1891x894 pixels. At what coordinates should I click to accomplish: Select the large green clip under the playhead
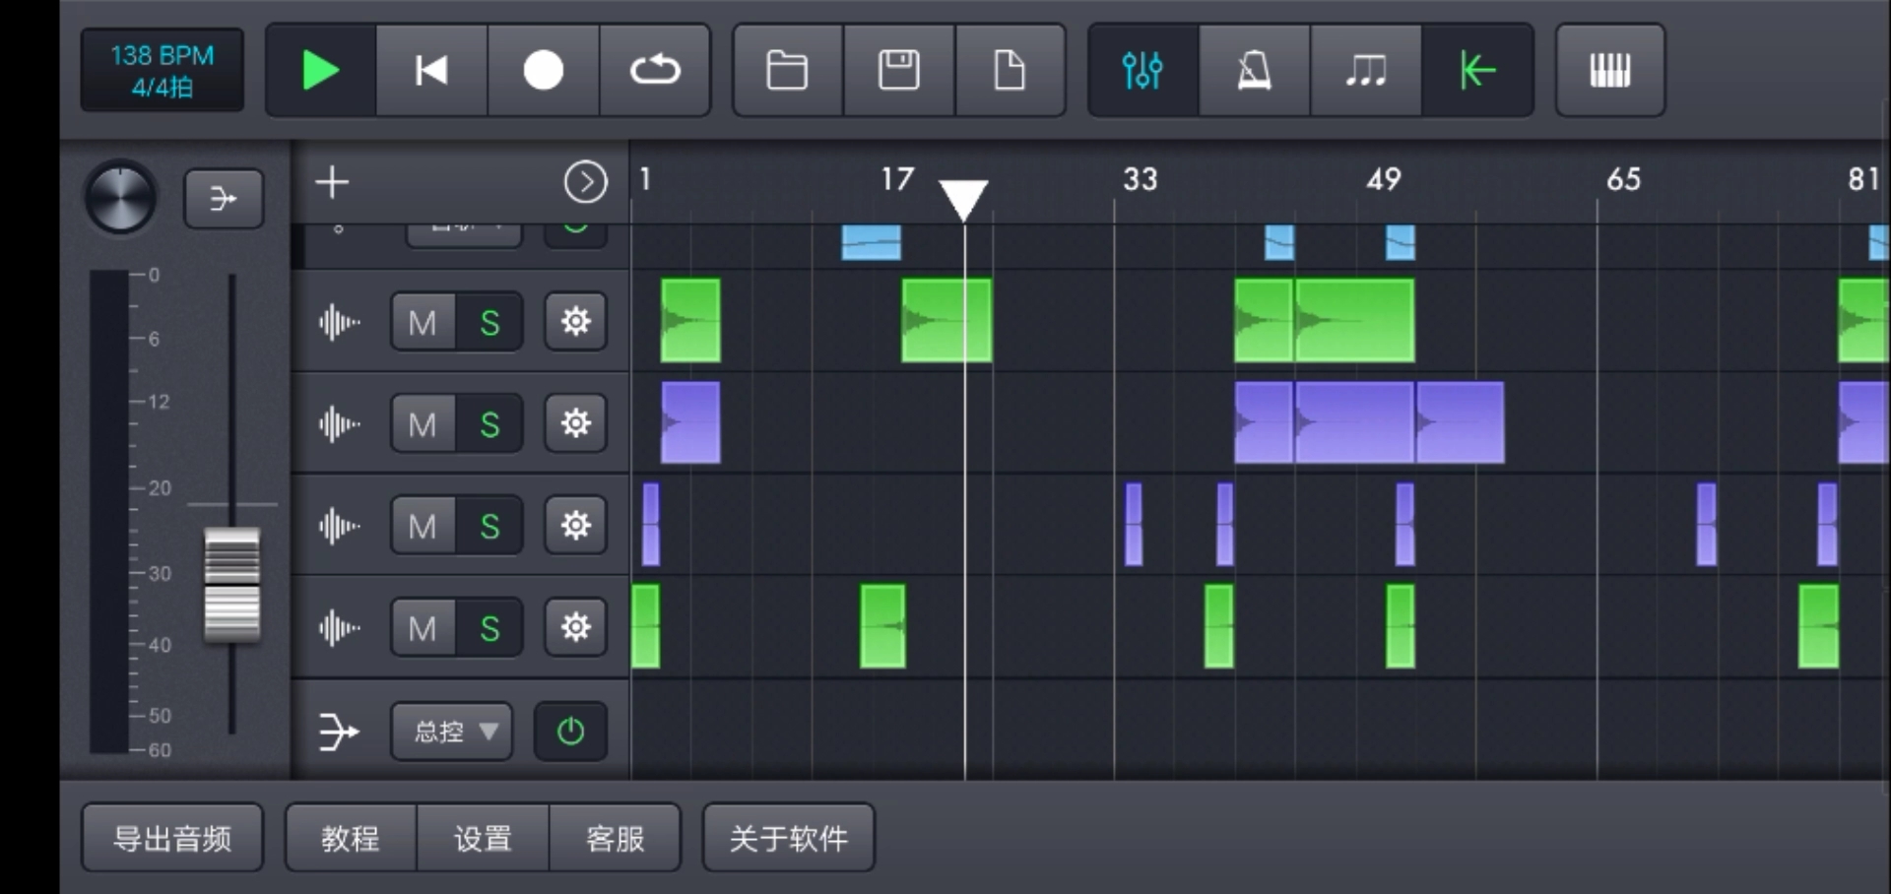click(946, 320)
